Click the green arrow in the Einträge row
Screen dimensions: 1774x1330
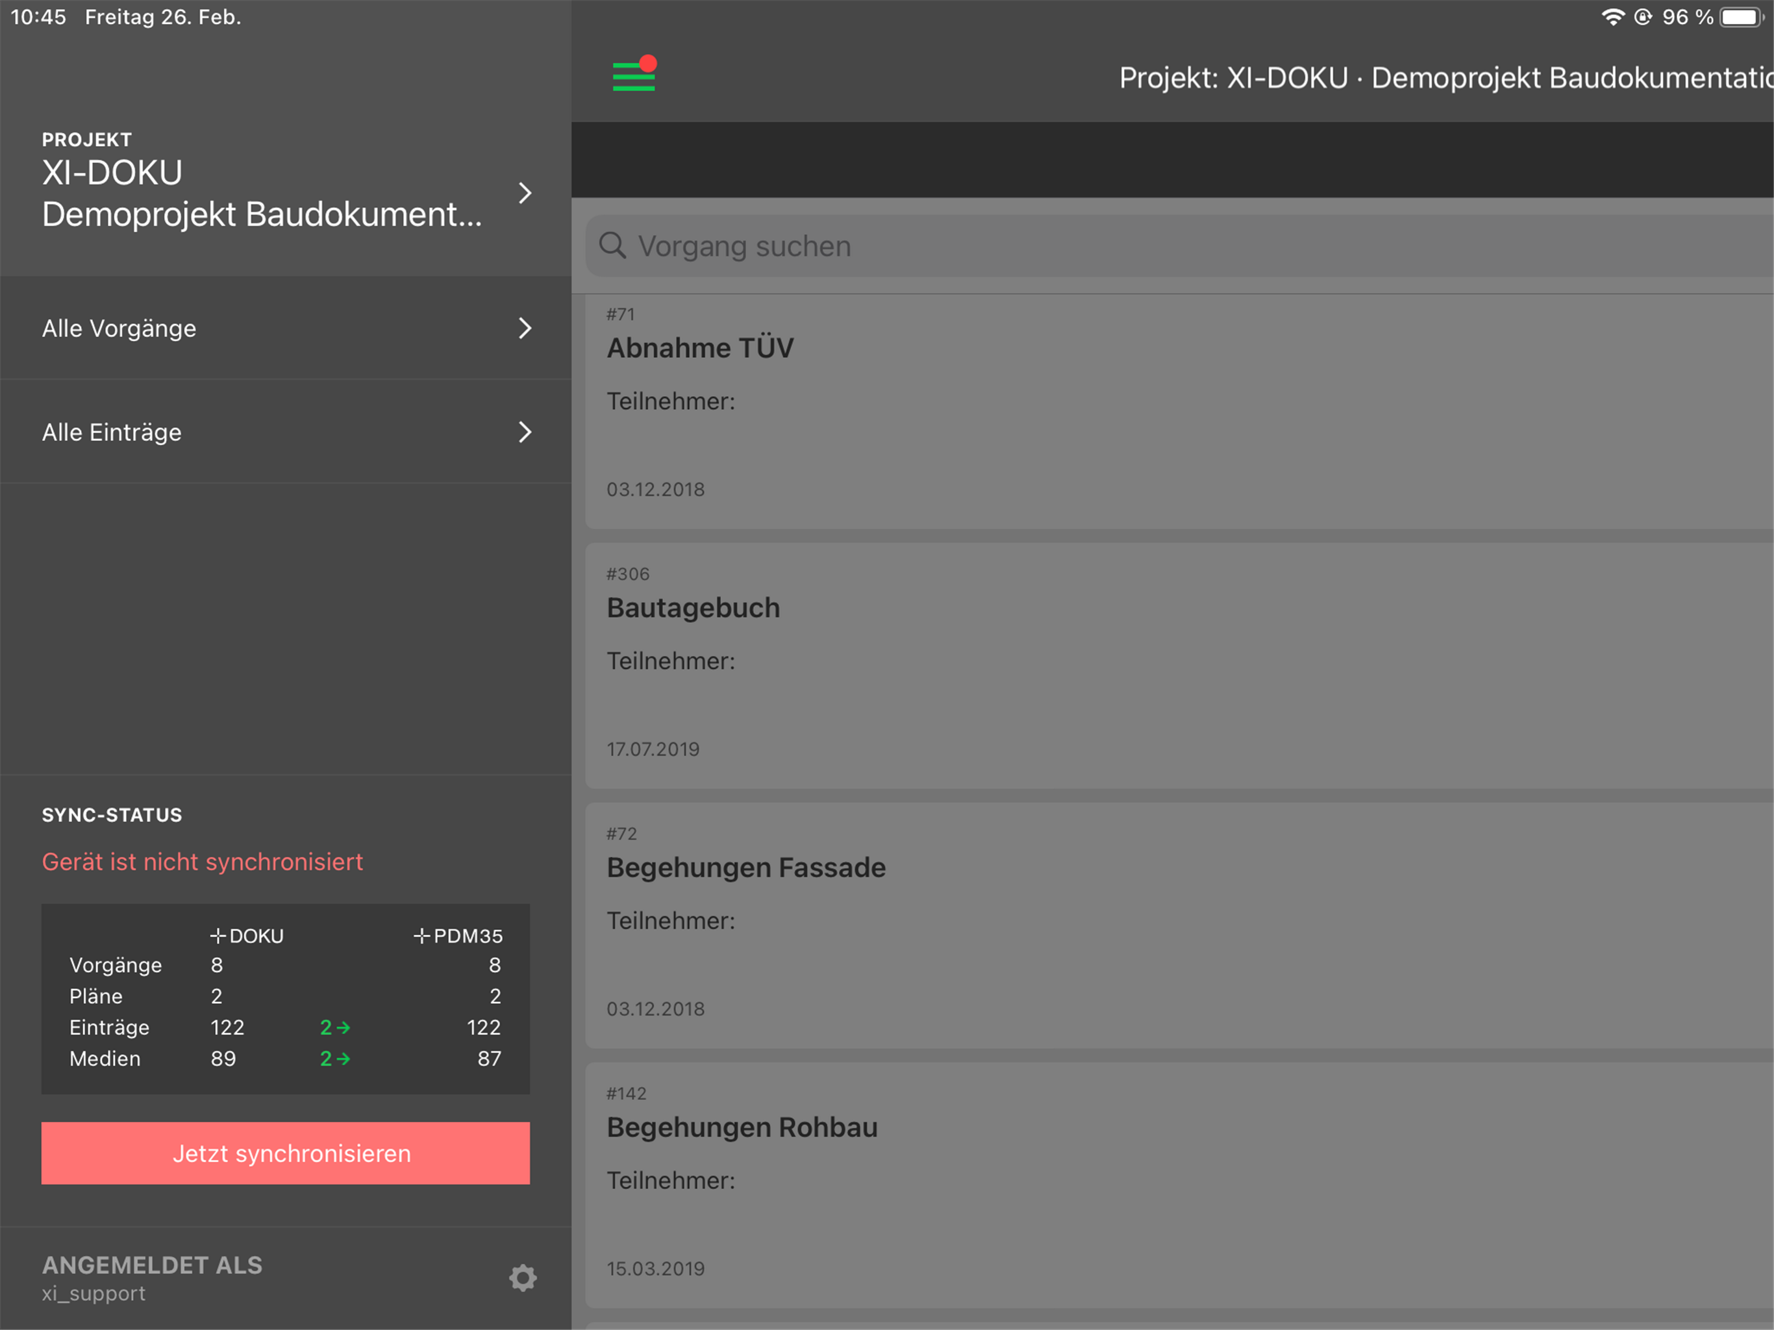pos(344,1027)
